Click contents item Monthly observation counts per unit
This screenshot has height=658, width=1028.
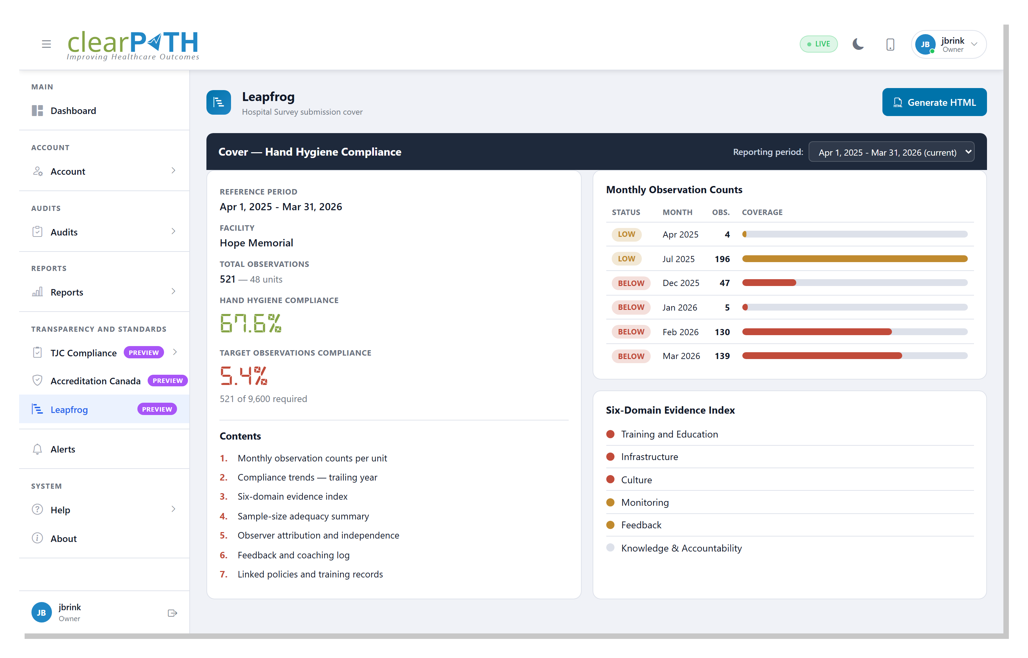pyautogui.click(x=312, y=458)
